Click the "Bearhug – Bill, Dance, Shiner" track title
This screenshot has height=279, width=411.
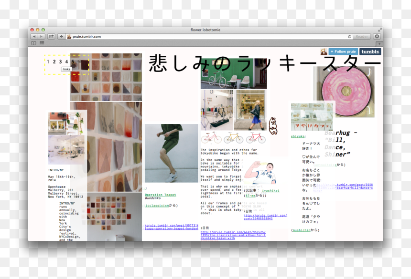341,144
